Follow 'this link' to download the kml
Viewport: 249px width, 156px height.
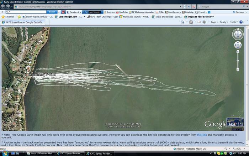pos(202,135)
